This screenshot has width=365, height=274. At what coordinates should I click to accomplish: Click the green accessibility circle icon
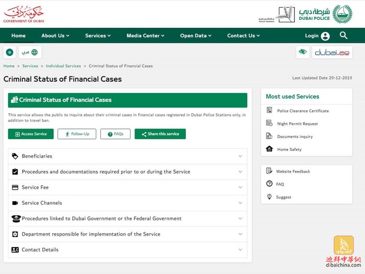[9, 52]
